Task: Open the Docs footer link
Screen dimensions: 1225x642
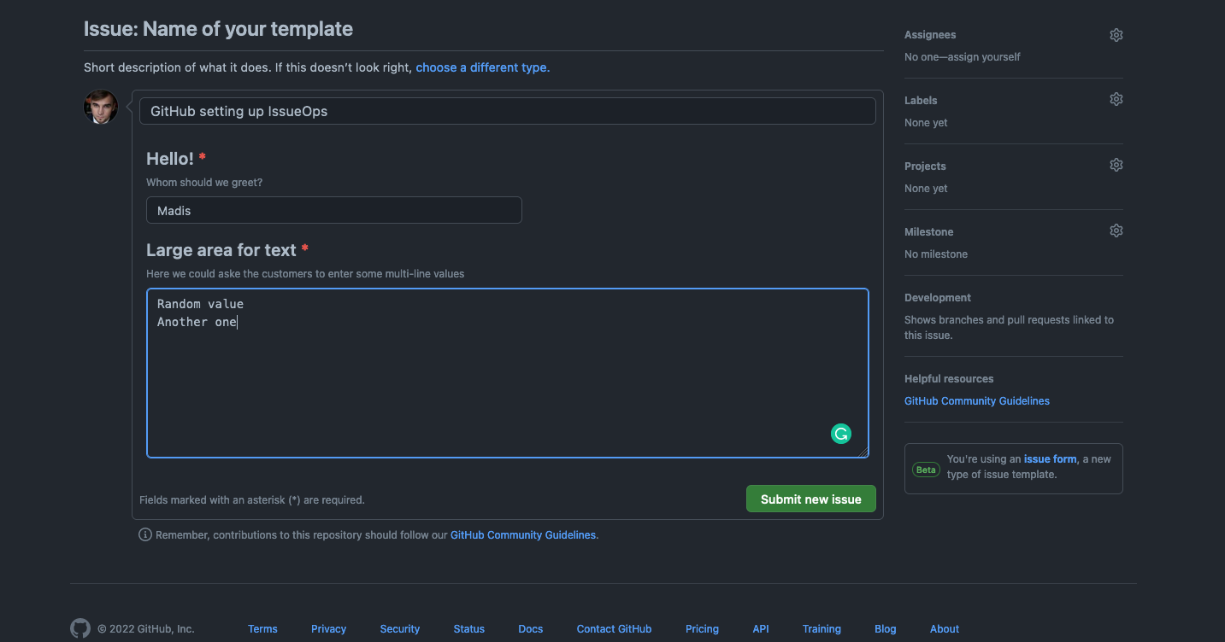Action: click(530, 629)
